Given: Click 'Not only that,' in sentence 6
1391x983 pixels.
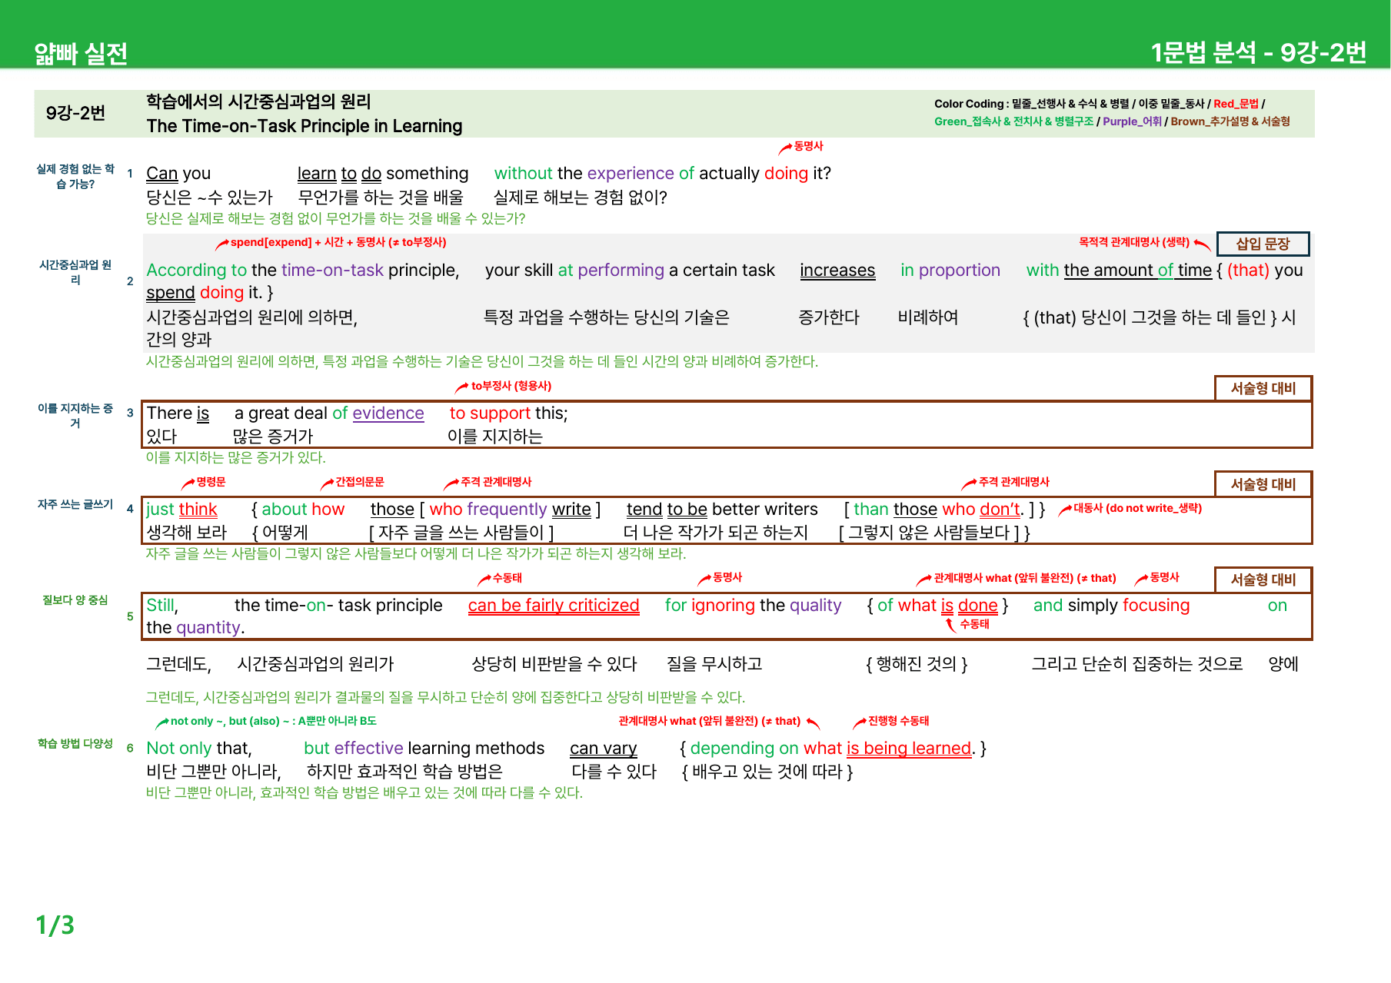Looking at the screenshot, I should (x=199, y=749).
